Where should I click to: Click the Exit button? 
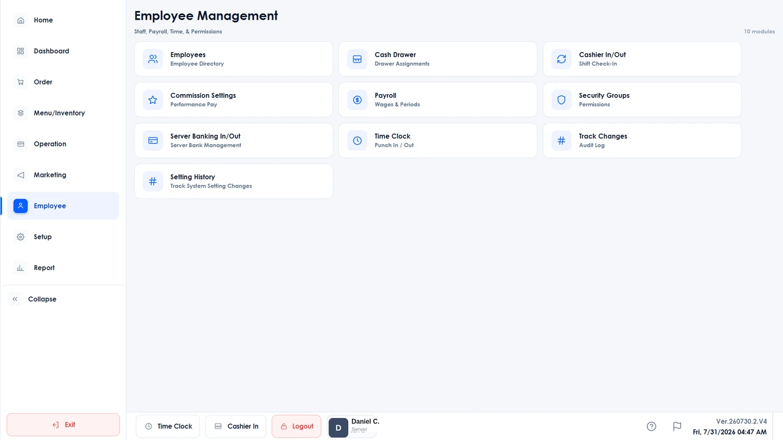click(63, 425)
